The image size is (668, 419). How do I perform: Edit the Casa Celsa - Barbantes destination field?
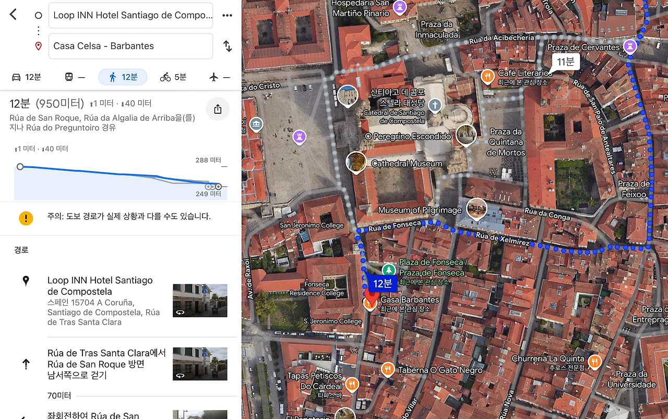[131, 46]
